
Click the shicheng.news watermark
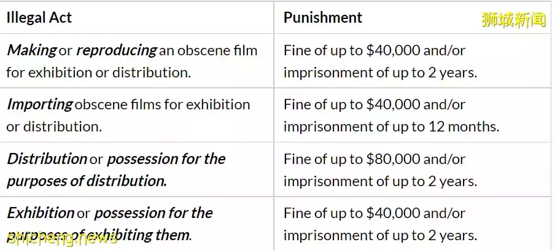pos(61,238)
